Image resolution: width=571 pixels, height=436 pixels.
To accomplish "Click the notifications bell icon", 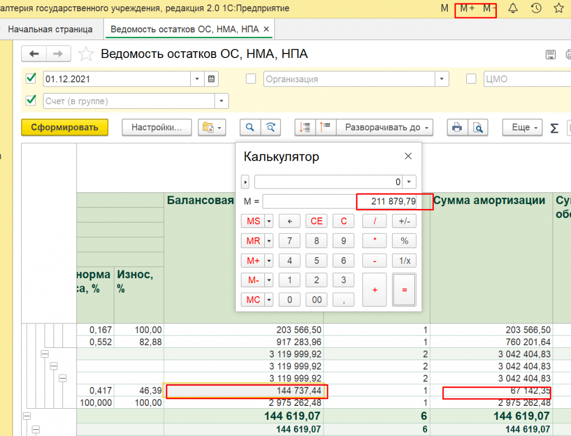I will 513,8.
